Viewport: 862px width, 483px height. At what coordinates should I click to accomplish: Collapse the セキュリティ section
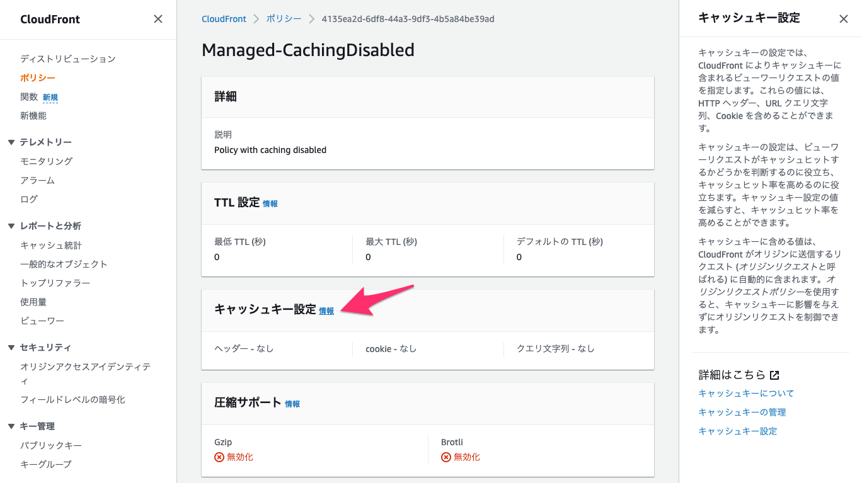(11, 347)
